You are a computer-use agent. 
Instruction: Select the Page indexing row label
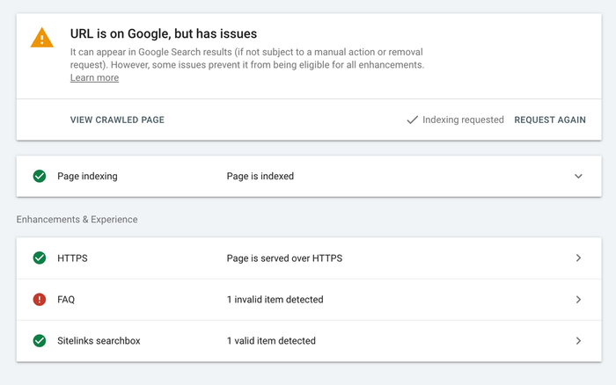tap(87, 176)
